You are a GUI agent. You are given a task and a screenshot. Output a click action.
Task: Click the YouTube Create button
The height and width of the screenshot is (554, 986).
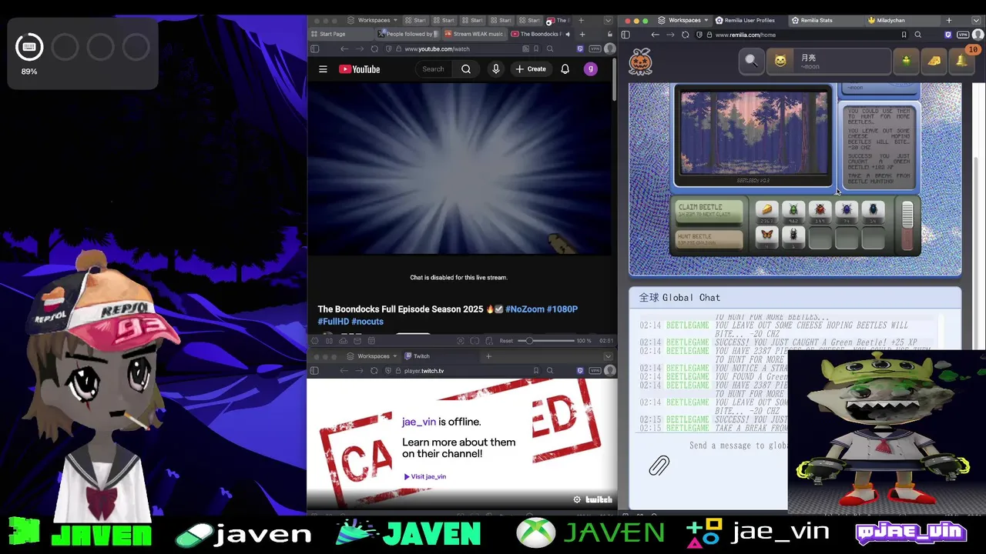pyautogui.click(x=531, y=69)
